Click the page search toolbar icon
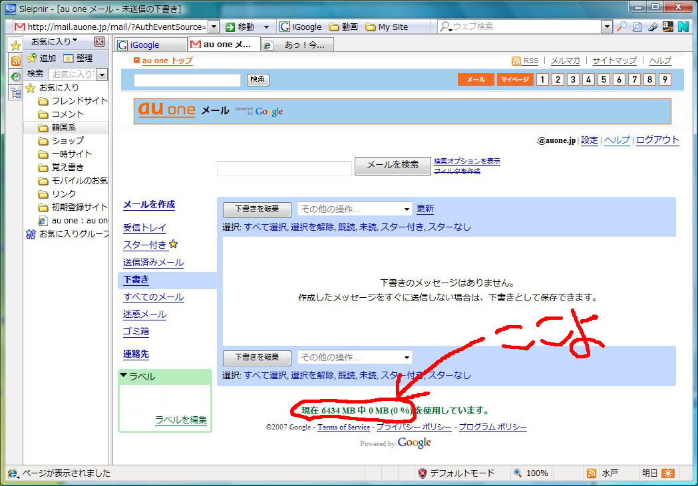Viewport: 698px width, 486px height. [637, 27]
